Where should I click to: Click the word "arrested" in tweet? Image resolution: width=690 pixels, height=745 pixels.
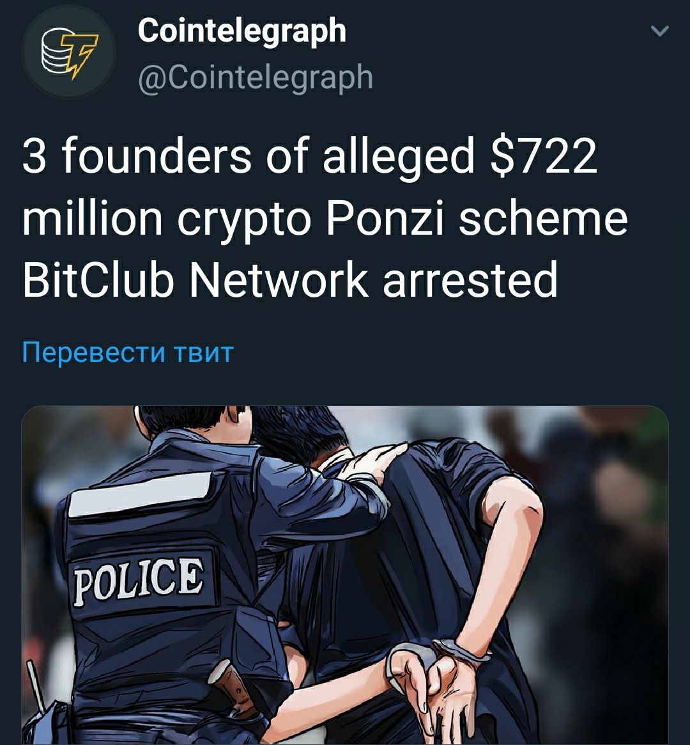click(x=470, y=279)
